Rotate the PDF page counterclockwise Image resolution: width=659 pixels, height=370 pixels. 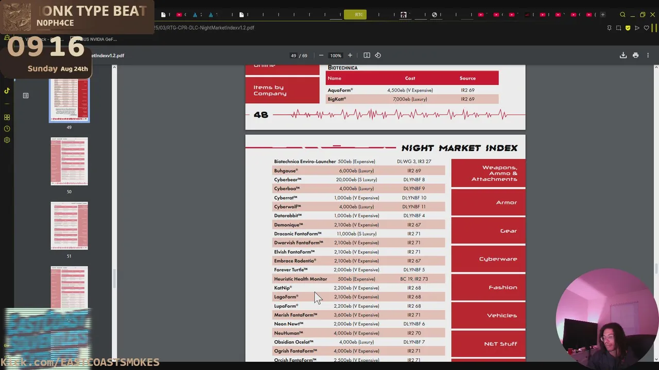[x=378, y=55]
